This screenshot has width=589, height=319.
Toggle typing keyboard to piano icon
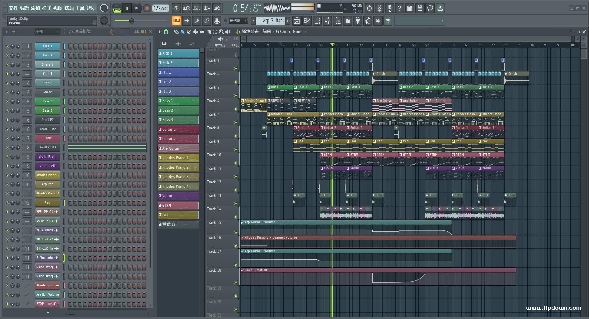tap(176, 21)
